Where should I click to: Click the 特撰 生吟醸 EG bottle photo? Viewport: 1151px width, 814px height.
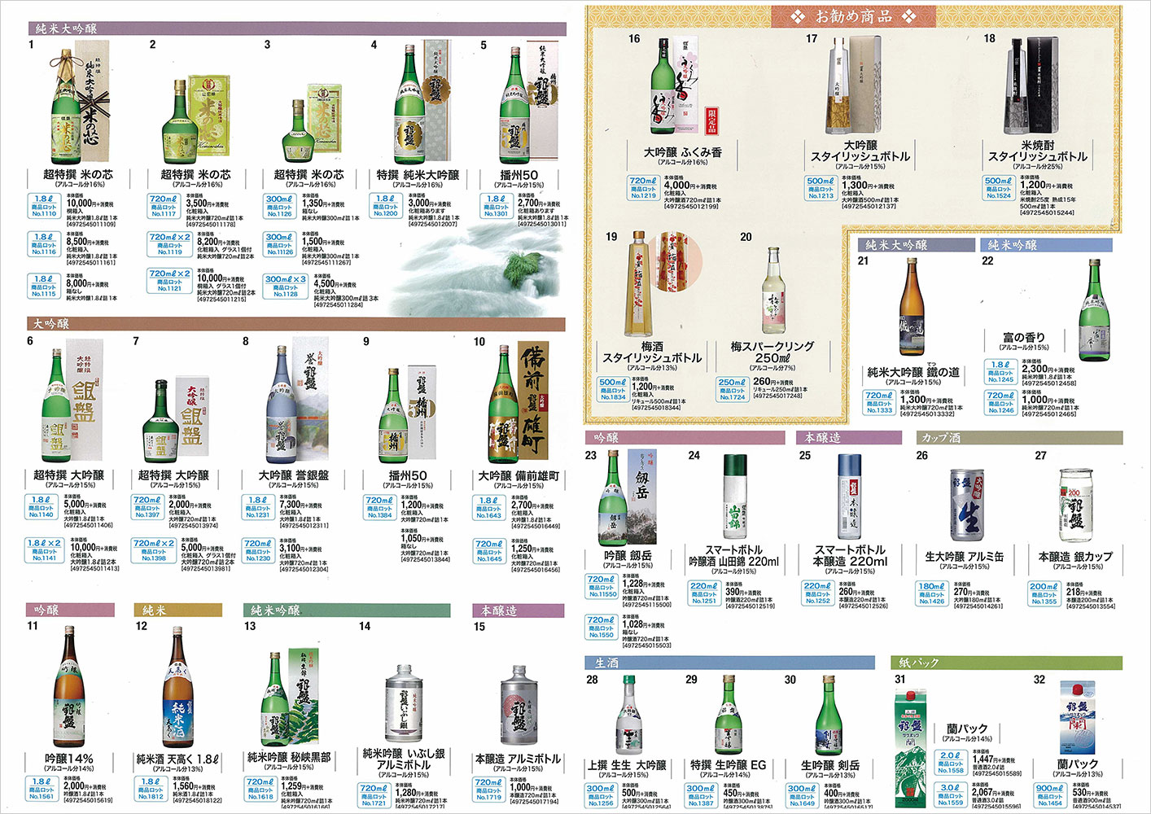click(x=729, y=715)
